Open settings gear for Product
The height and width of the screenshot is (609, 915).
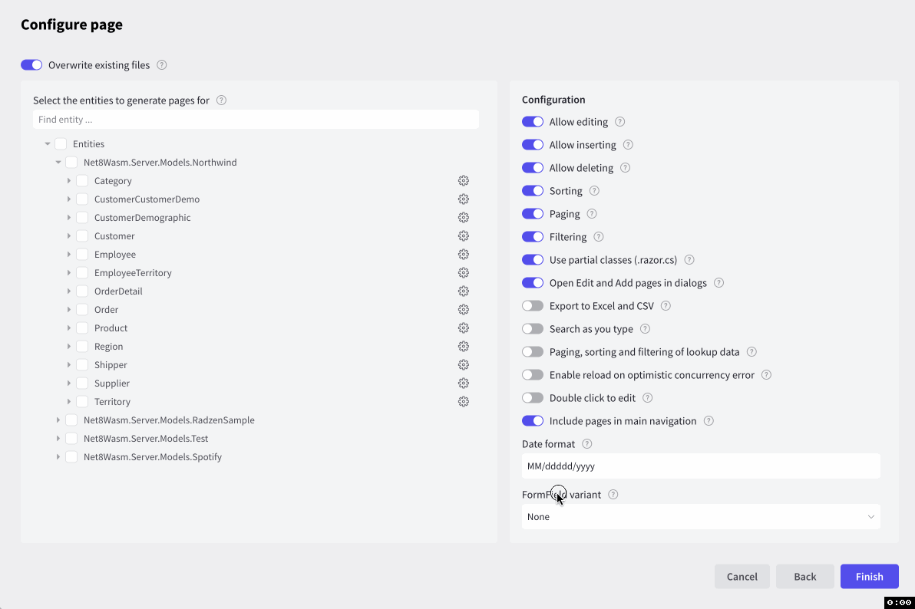click(x=464, y=328)
